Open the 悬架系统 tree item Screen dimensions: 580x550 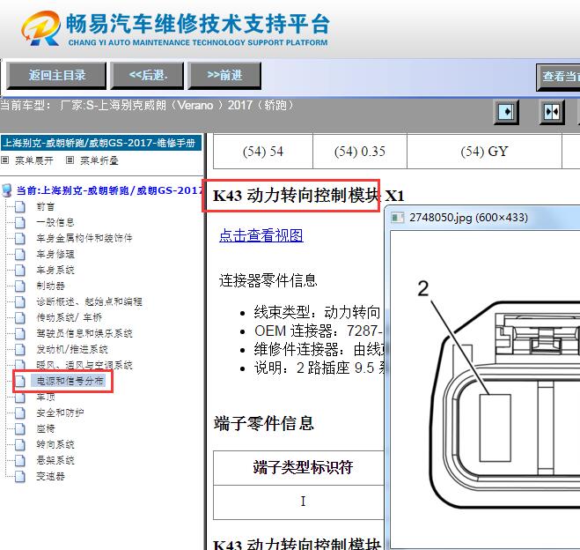(55, 460)
